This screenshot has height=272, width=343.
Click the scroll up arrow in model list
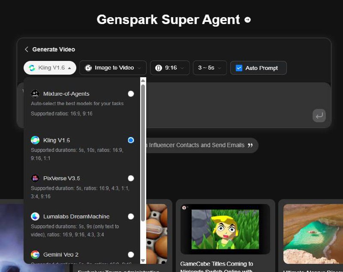143,81
